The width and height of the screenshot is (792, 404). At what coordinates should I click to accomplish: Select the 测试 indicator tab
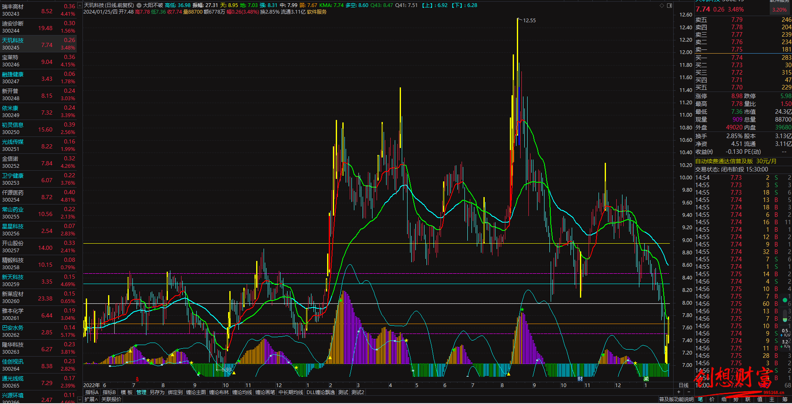pos(343,392)
